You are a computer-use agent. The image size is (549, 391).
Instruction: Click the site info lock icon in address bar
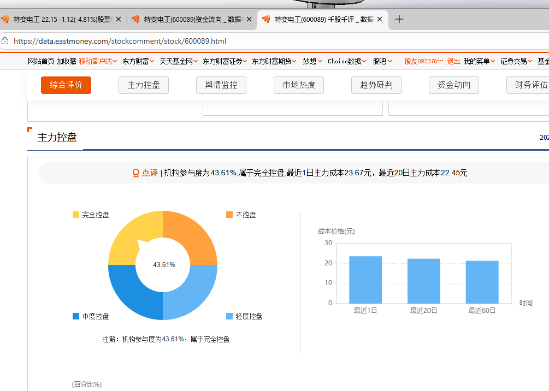click(x=5, y=41)
